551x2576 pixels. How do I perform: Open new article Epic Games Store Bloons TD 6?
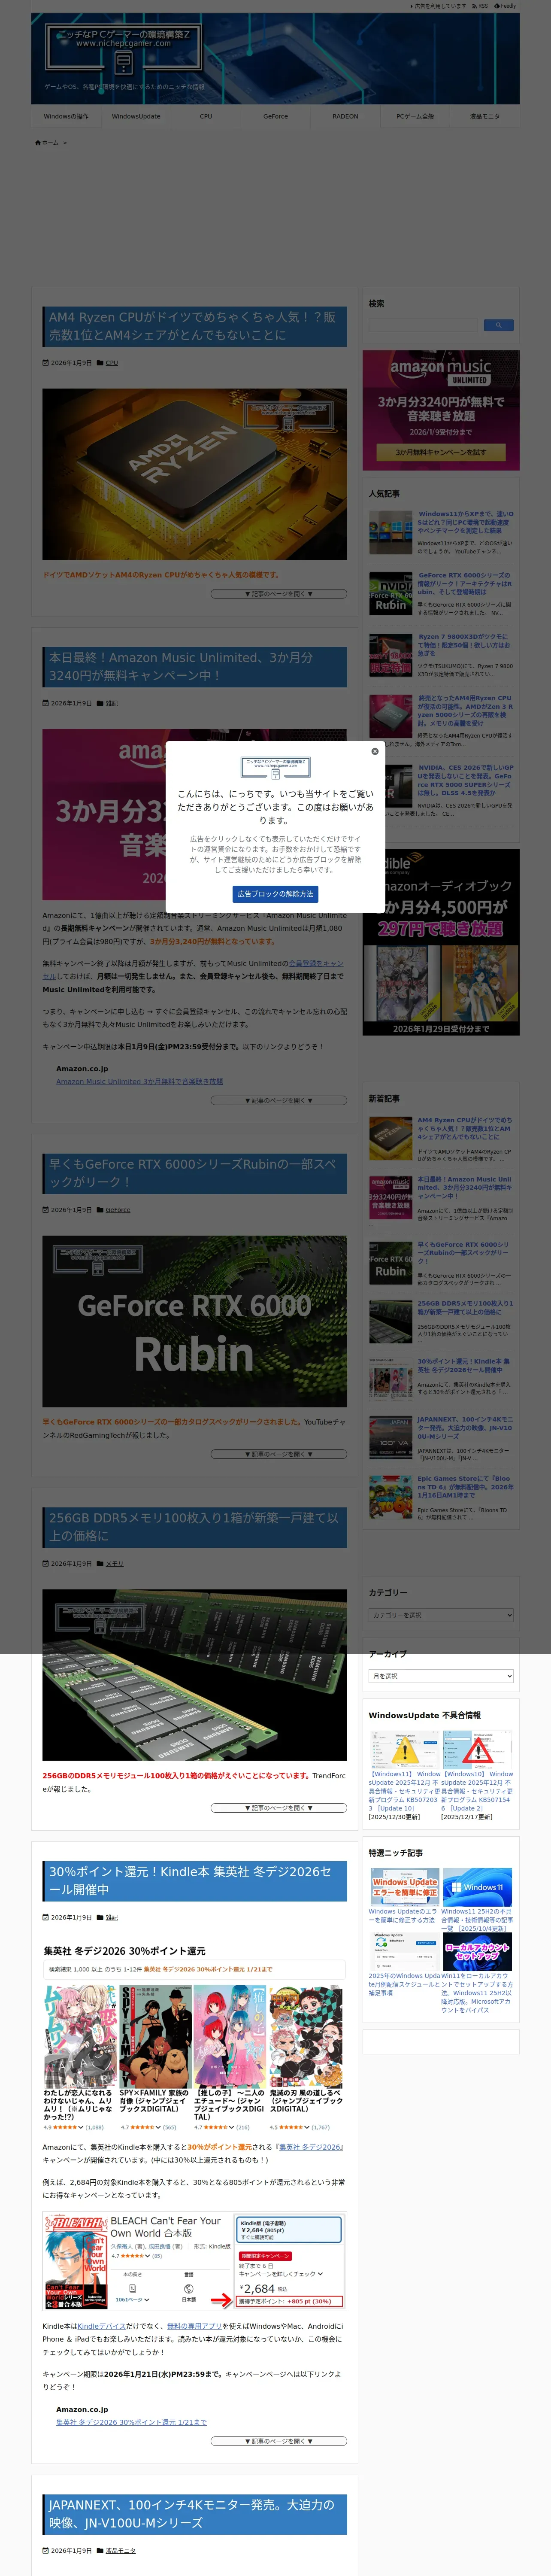click(465, 1487)
